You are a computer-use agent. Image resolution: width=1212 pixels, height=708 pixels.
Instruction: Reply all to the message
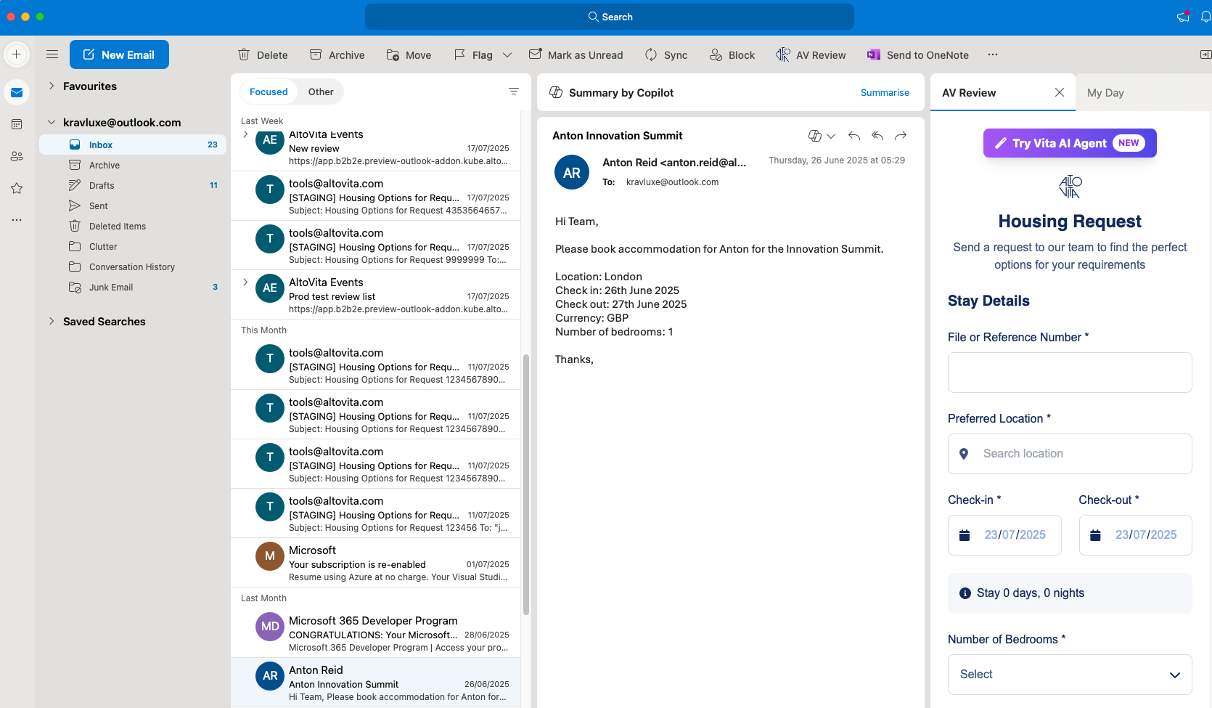pos(877,136)
